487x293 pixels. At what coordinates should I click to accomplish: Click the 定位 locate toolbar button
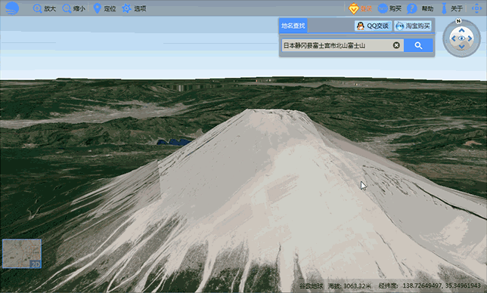click(104, 8)
